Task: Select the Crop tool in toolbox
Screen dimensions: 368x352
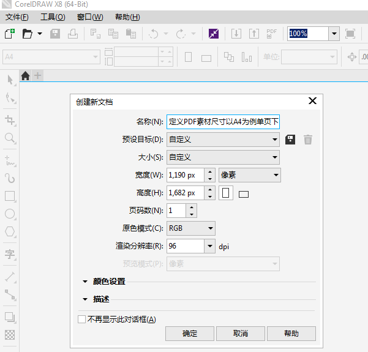Action: pyautogui.click(x=10, y=121)
